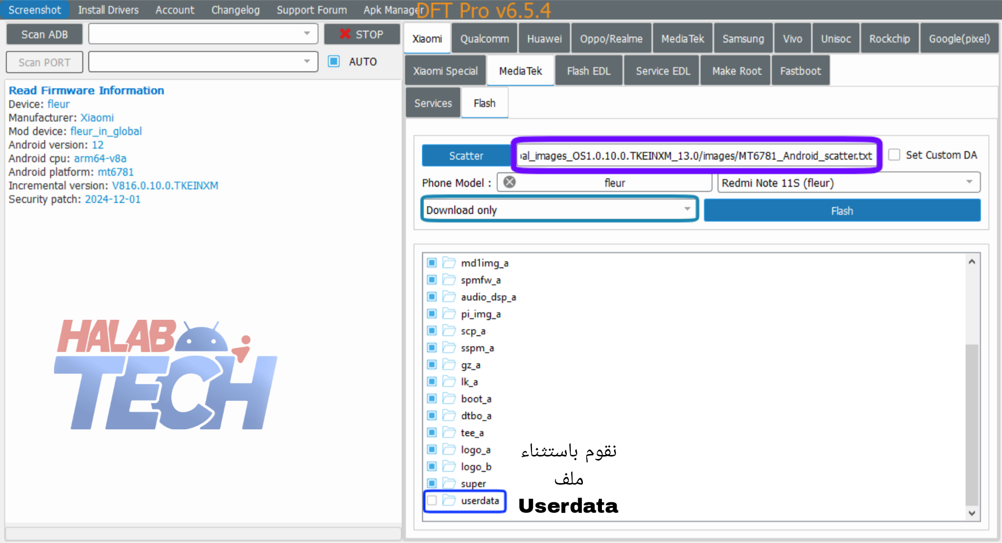Viewport: 1002px width, 543px height.
Task: Open the Xiaomi Special tab
Action: tap(445, 71)
